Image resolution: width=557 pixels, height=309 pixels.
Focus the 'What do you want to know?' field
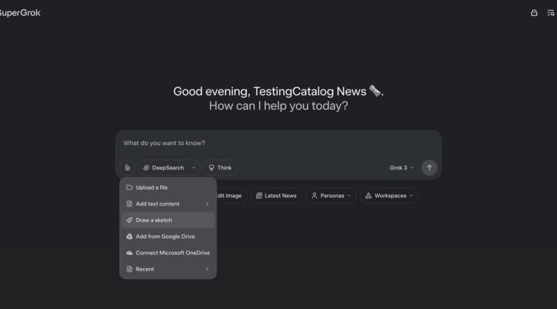tap(278, 144)
